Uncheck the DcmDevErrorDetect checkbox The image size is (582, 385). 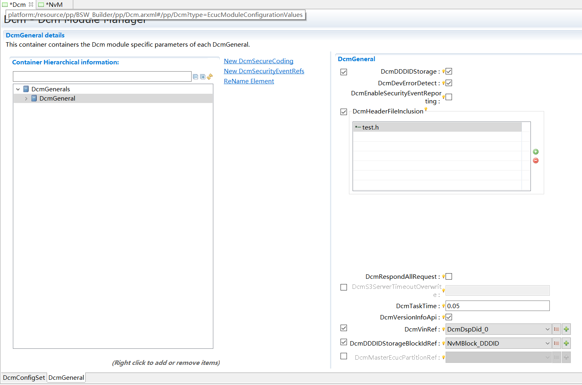pyautogui.click(x=449, y=83)
